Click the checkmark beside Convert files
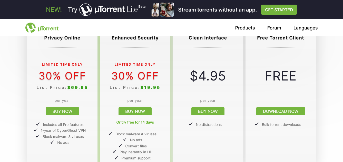343x162 pixels. (120, 146)
